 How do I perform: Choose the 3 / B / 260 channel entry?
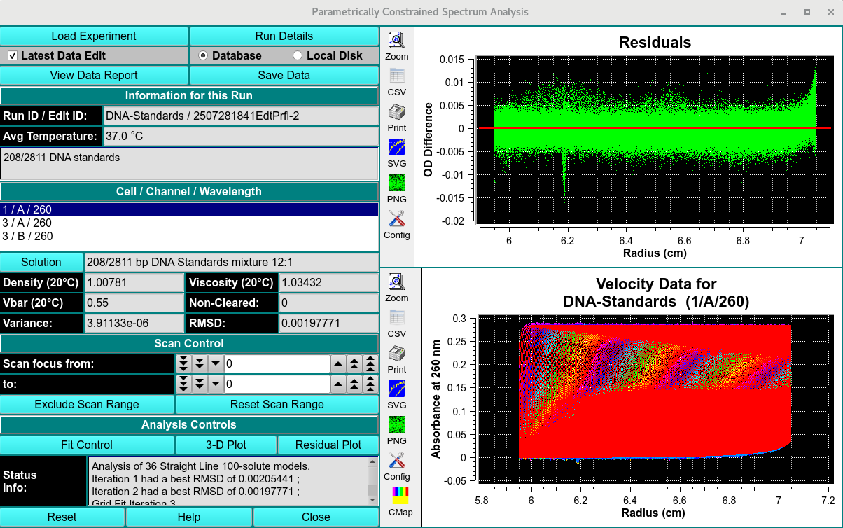coord(27,237)
